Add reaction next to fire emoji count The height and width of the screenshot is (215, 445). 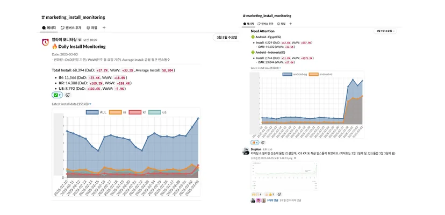263,142
